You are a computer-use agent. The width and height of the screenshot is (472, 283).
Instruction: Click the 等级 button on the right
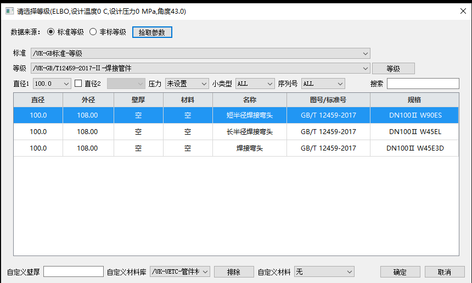click(393, 69)
